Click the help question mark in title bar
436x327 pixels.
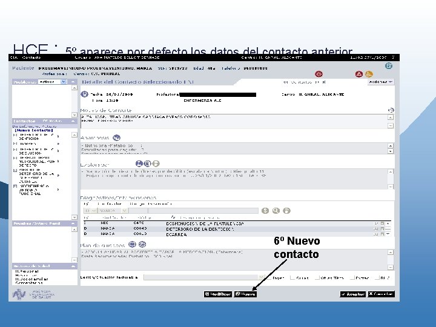pyautogui.click(x=393, y=58)
